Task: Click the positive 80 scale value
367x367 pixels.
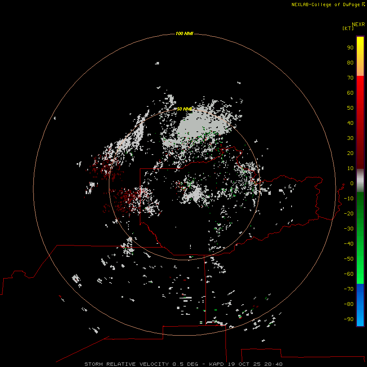Action: pyautogui.click(x=350, y=63)
